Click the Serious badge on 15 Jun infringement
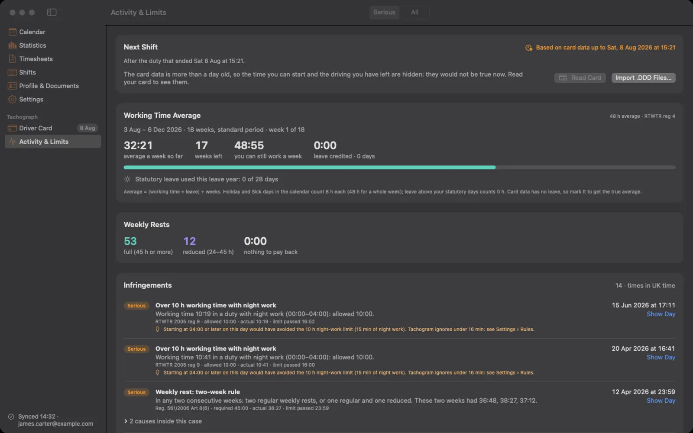 pyautogui.click(x=136, y=306)
